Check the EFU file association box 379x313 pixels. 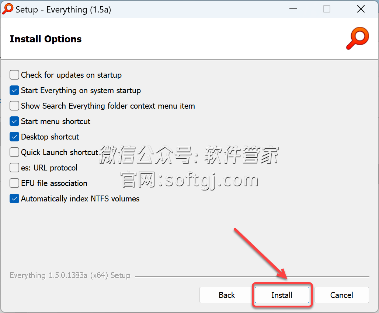14,183
